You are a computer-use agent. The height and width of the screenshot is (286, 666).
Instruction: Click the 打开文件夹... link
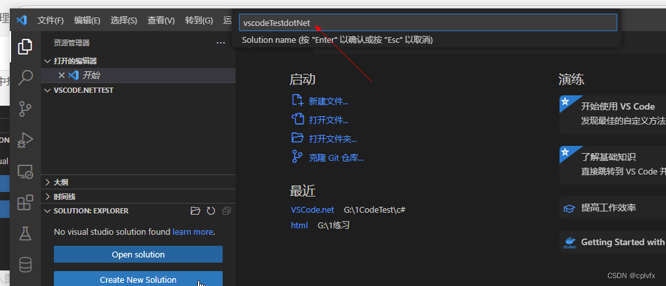(x=332, y=139)
